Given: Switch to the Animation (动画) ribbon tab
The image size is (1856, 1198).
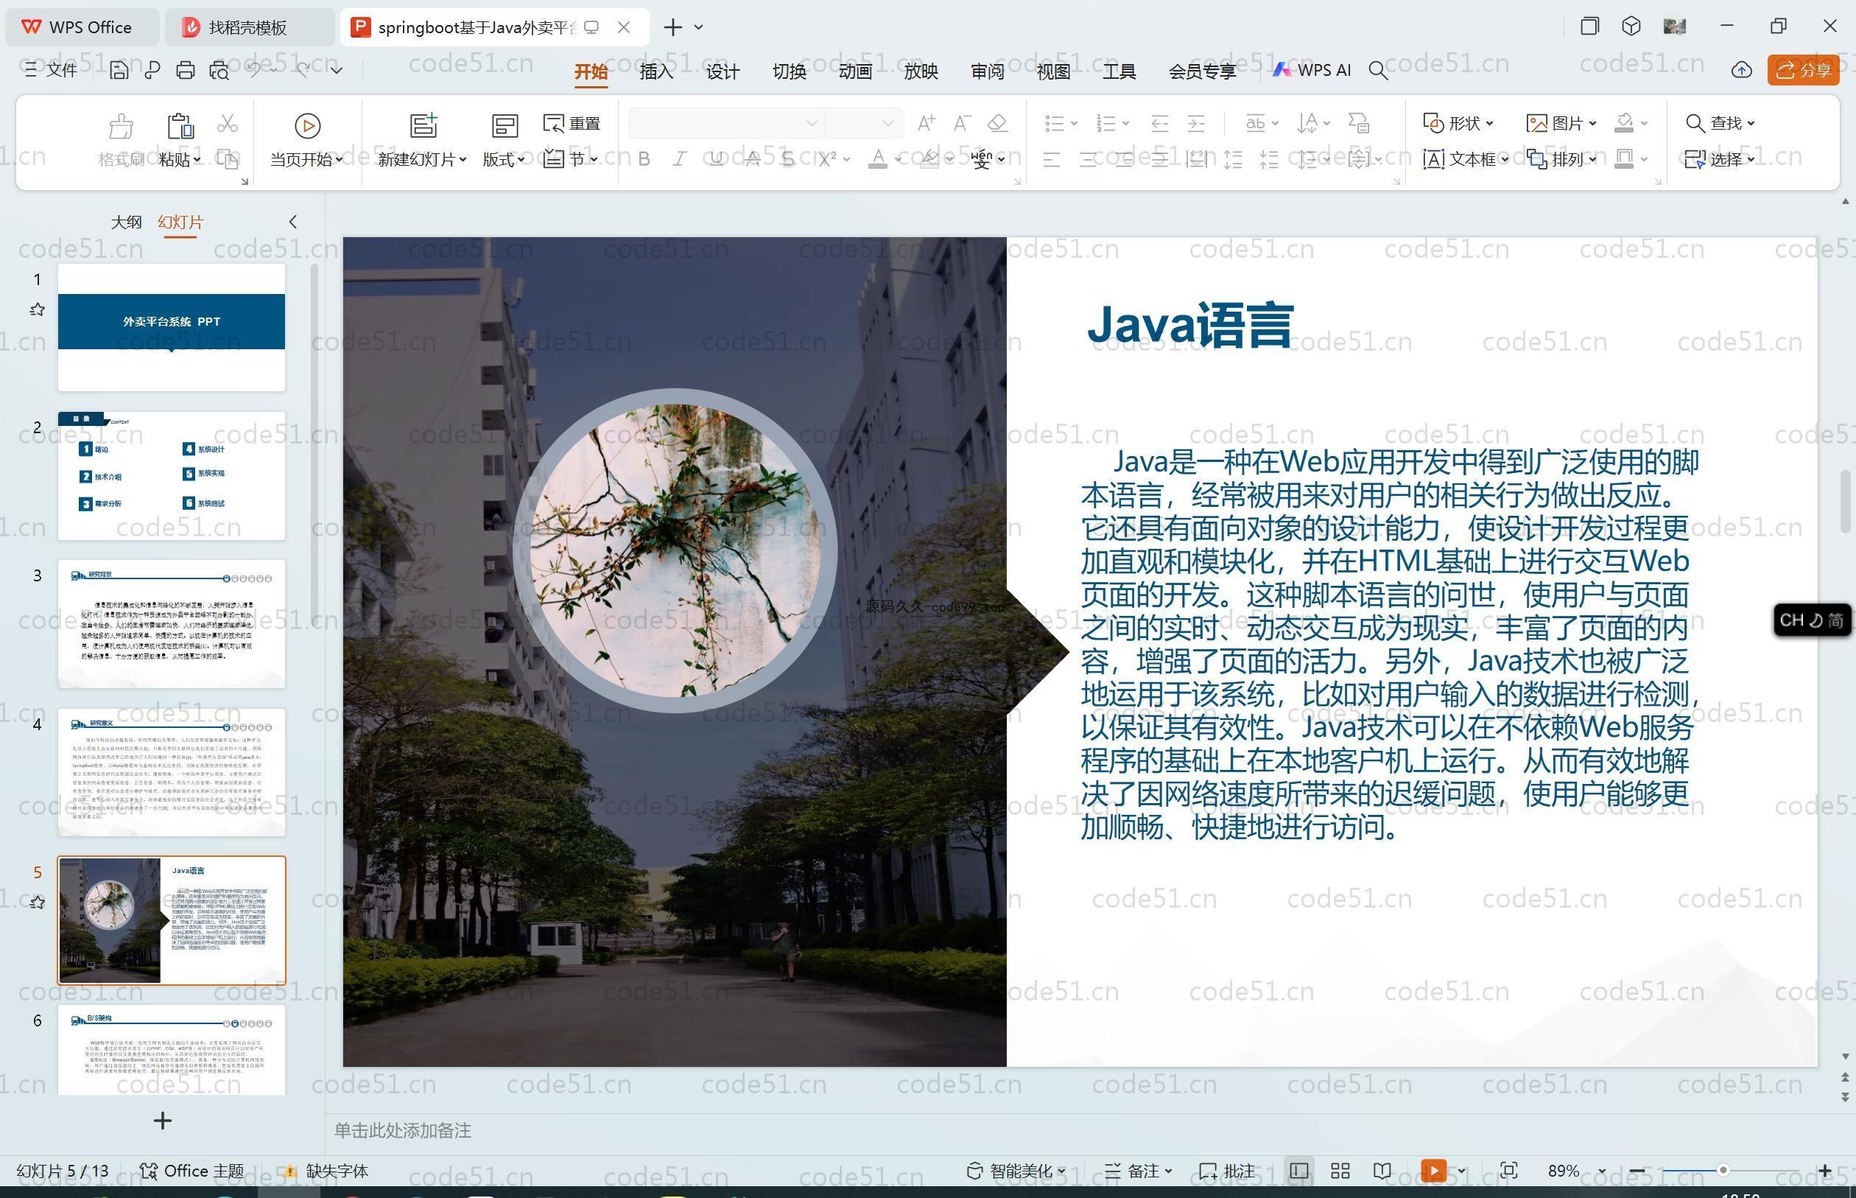Looking at the screenshot, I should pyautogui.click(x=854, y=71).
